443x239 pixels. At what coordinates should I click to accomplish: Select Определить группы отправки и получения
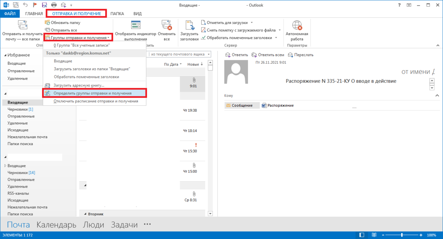point(95,93)
